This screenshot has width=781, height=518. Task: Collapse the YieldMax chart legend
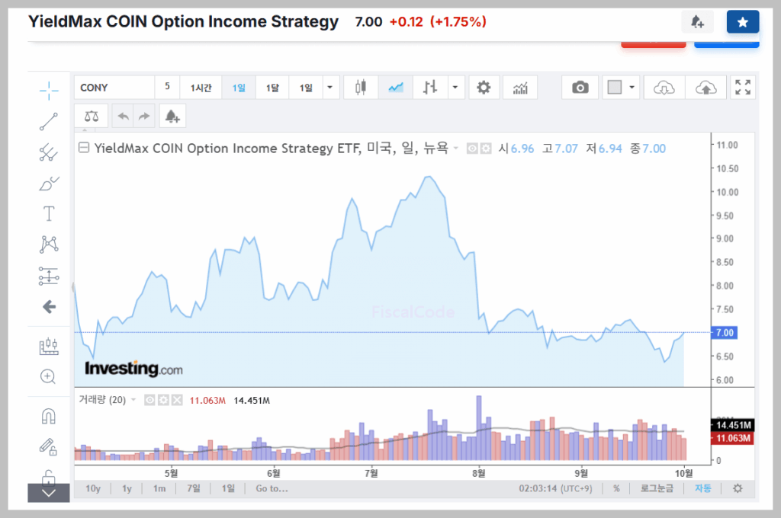(x=85, y=149)
